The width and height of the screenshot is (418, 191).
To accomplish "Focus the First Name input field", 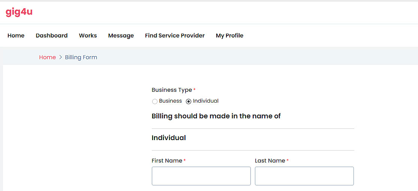I will click(201, 176).
